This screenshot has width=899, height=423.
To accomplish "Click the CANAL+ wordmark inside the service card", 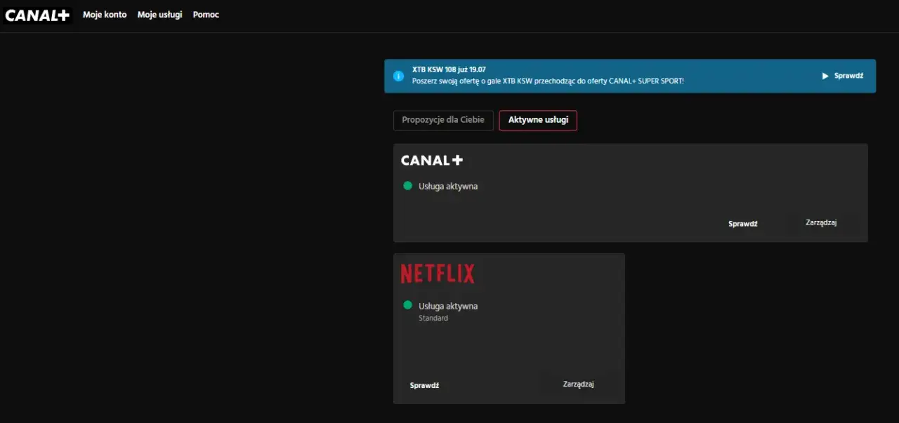I will click(431, 160).
